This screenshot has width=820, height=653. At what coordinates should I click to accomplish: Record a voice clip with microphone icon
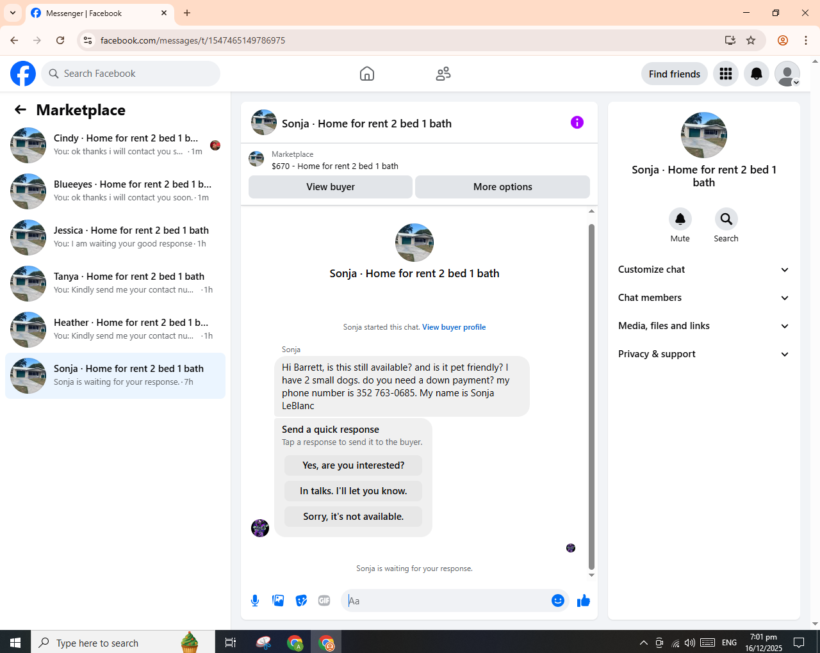255,601
